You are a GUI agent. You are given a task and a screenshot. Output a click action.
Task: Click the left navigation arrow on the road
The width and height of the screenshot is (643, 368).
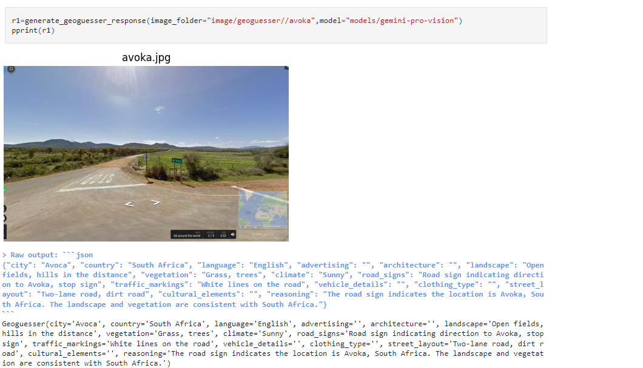tap(130, 204)
